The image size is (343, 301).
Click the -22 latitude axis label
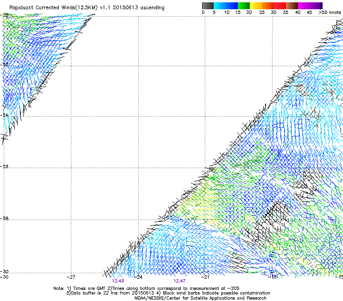(x=4, y=64)
